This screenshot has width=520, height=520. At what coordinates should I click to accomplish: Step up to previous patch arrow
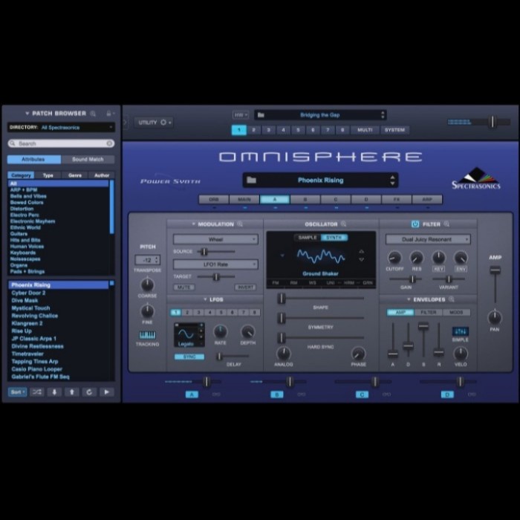point(71,392)
